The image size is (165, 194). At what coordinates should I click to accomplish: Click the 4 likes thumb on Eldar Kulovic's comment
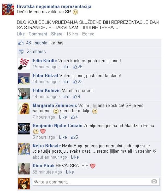point(75,97)
